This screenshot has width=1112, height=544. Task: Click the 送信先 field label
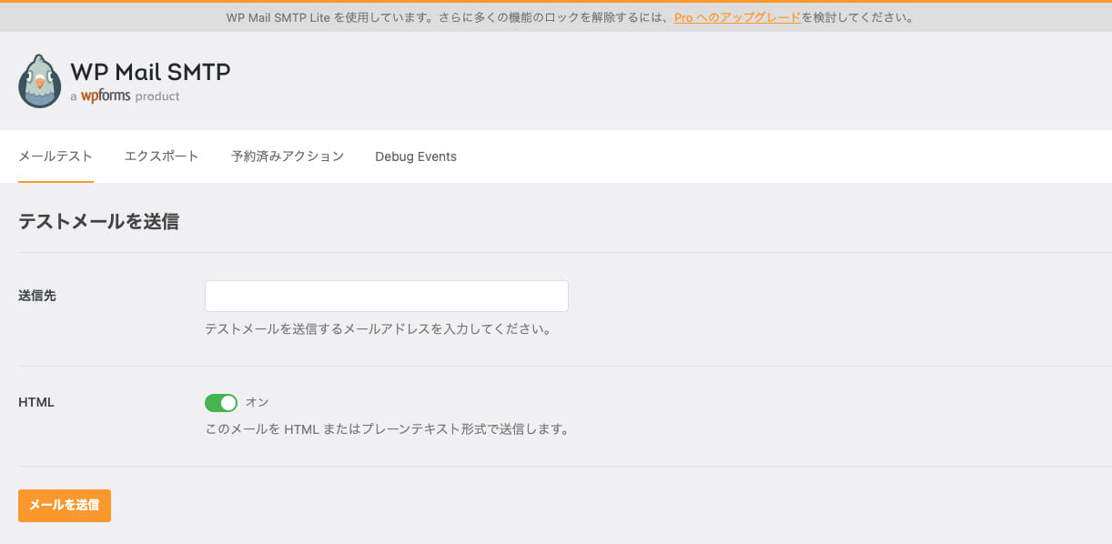[x=37, y=296]
